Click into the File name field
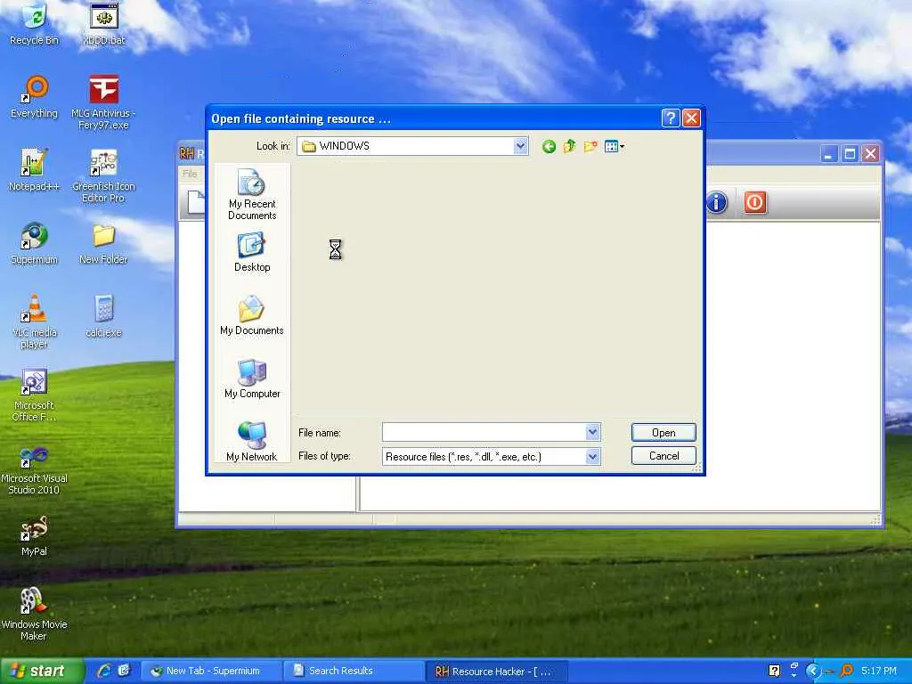The image size is (912, 684). pyautogui.click(x=484, y=432)
